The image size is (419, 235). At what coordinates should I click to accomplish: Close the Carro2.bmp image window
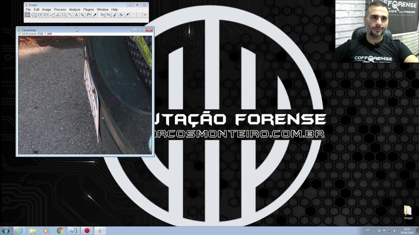pos(149,30)
